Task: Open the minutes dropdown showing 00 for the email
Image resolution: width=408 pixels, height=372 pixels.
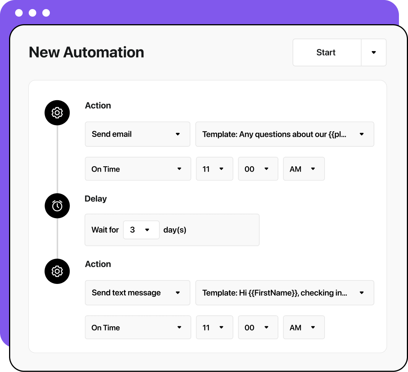Action: (x=258, y=169)
